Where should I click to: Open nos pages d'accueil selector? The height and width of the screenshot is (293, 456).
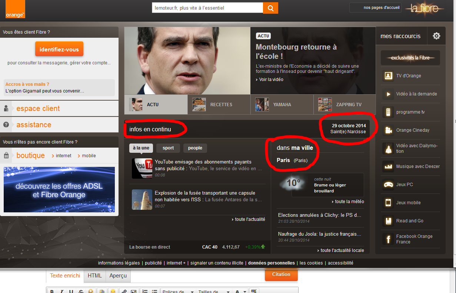click(x=376, y=7)
